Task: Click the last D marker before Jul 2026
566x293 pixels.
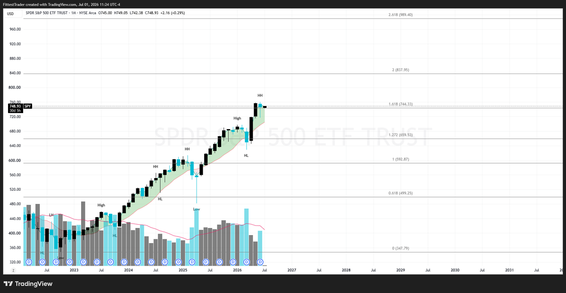Action: (260, 262)
